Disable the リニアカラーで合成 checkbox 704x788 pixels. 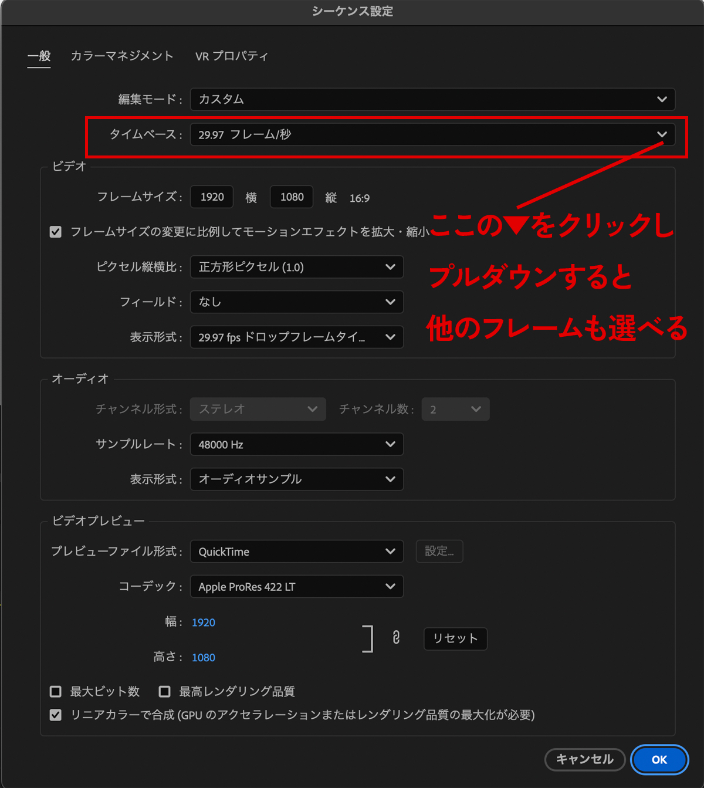56,715
